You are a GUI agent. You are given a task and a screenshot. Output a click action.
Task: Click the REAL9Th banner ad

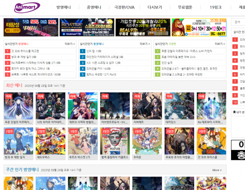click(143, 27)
